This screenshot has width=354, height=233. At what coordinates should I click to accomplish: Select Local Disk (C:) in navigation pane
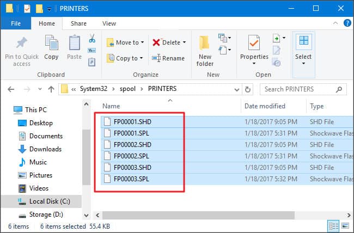click(41, 201)
